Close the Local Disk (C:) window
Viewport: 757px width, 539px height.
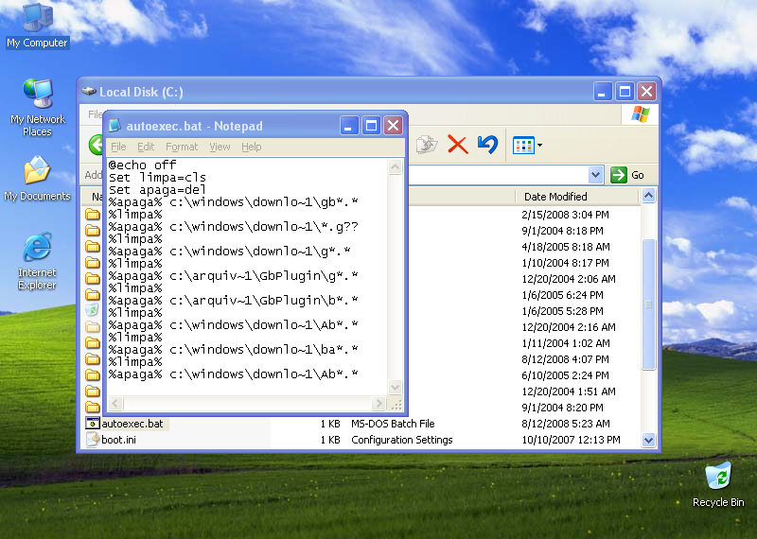click(x=647, y=91)
